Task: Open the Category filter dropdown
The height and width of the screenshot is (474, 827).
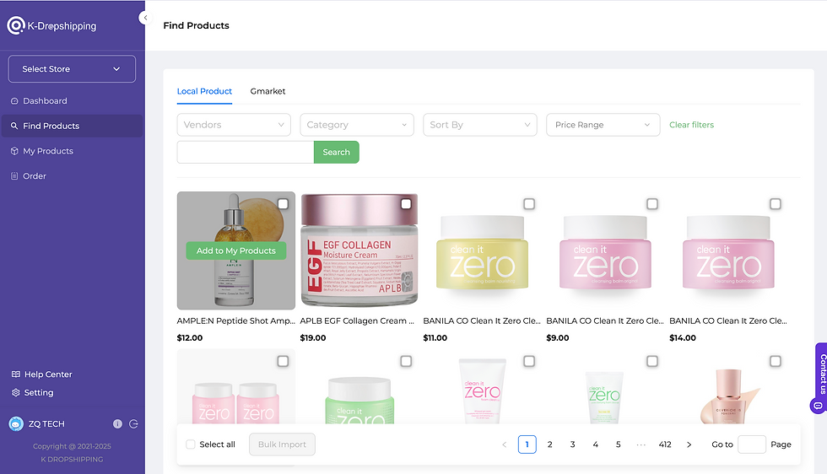Action: pyautogui.click(x=357, y=125)
